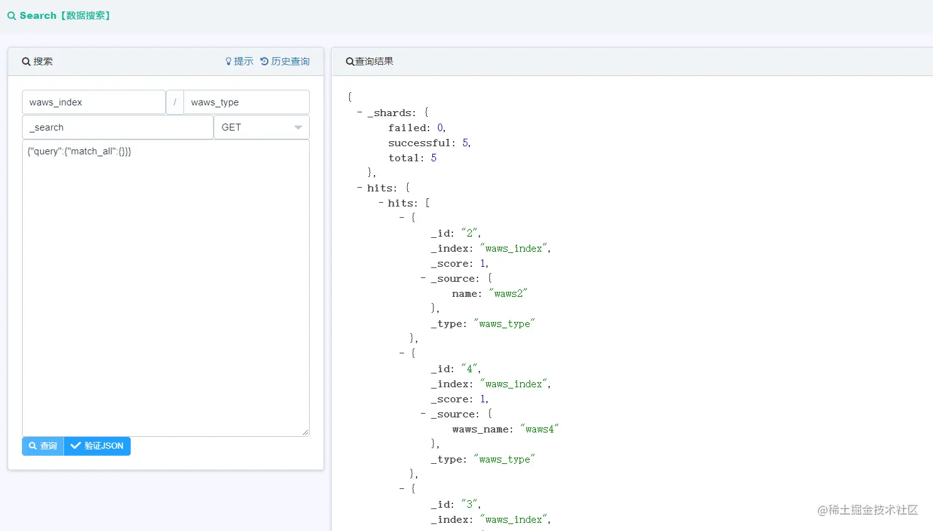
Task: Click the 搜索 panel heading text
Action: click(43, 62)
